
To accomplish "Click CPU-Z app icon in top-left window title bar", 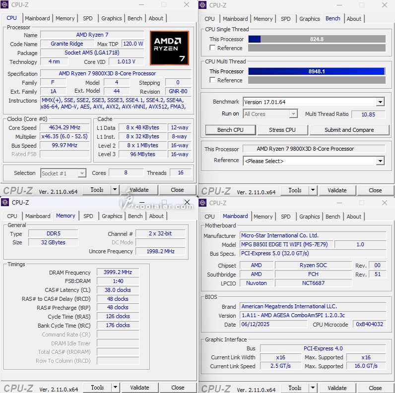I will (4, 4).
